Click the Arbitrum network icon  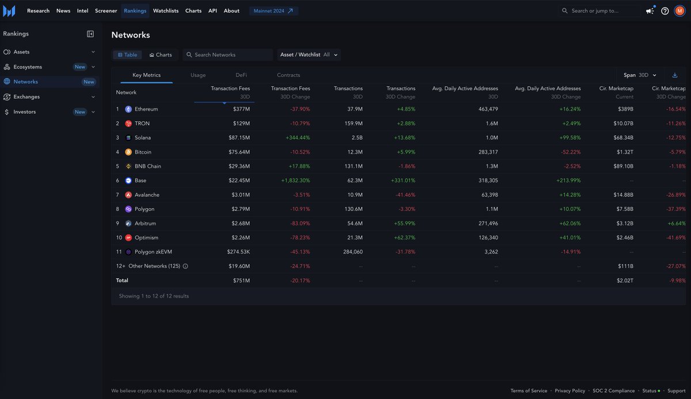tap(128, 224)
